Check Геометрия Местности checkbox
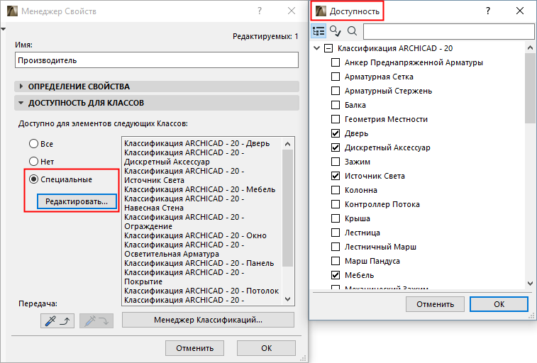Image resolution: width=537 pixels, height=363 pixels. pos(336,119)
